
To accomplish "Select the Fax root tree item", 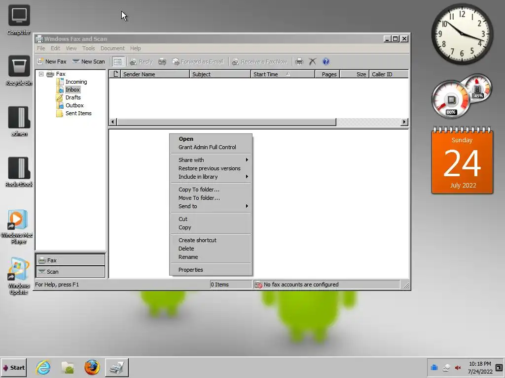I will 61,74.
